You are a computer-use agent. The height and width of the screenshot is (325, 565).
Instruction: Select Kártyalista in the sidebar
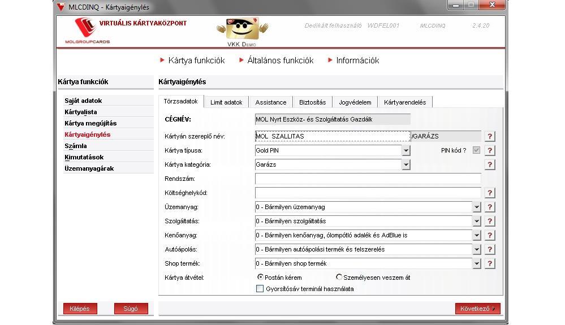coord(109,112)
